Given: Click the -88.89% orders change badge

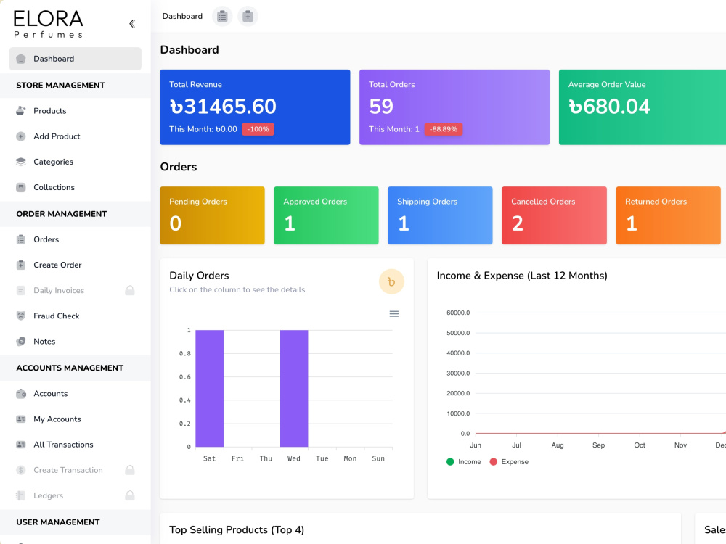Looking at the screenshot, I should 444,129.
